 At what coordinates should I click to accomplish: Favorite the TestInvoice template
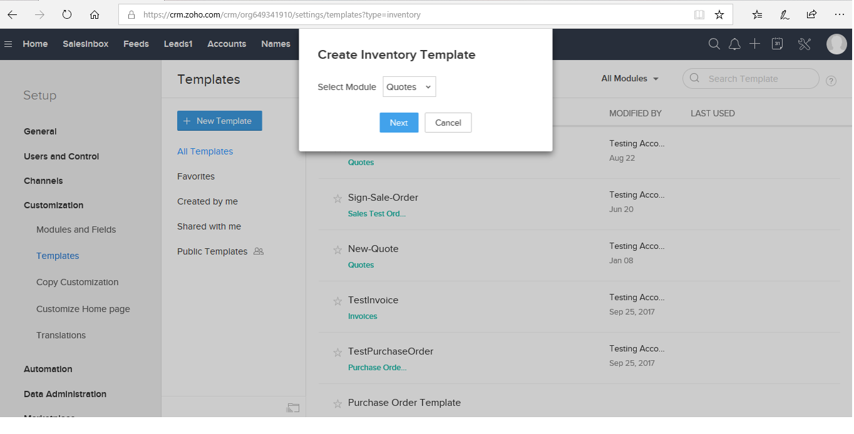click(x=337, y=301)
